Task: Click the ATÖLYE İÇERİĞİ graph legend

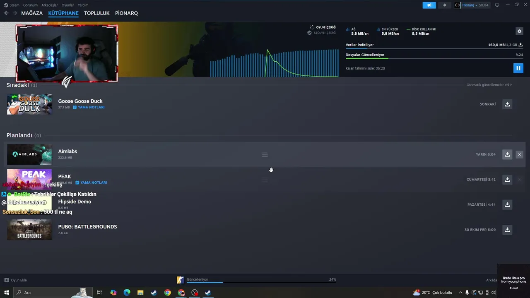Action: (322, 33)
